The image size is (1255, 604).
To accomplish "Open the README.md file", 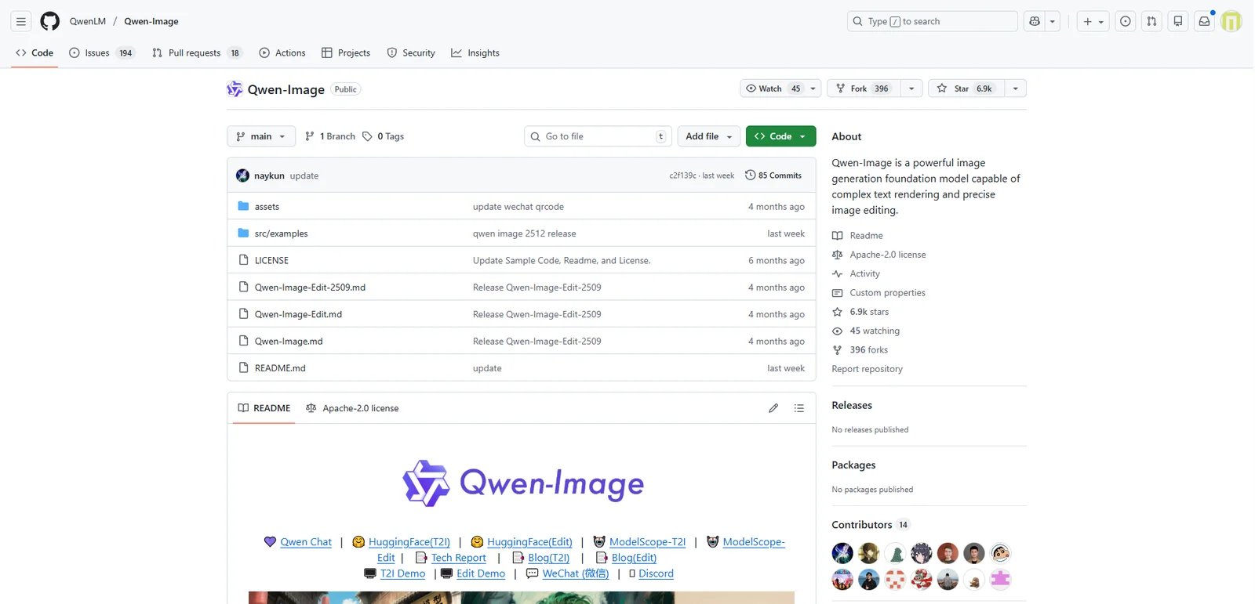I will pos(280,368).
